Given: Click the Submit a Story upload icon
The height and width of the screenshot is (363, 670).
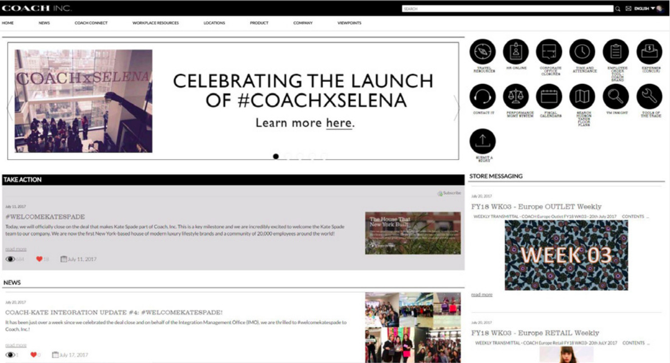Looking at the screenshot, I should click(482, 141).
